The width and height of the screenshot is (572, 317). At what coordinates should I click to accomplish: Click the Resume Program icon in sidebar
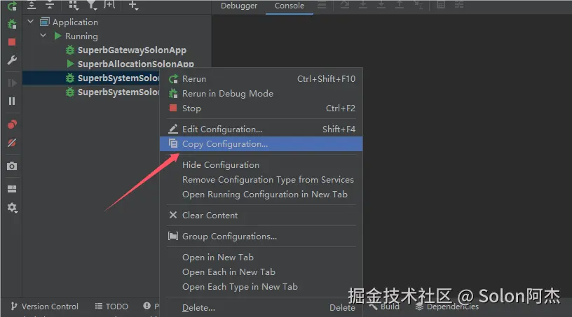pos(12,83)
